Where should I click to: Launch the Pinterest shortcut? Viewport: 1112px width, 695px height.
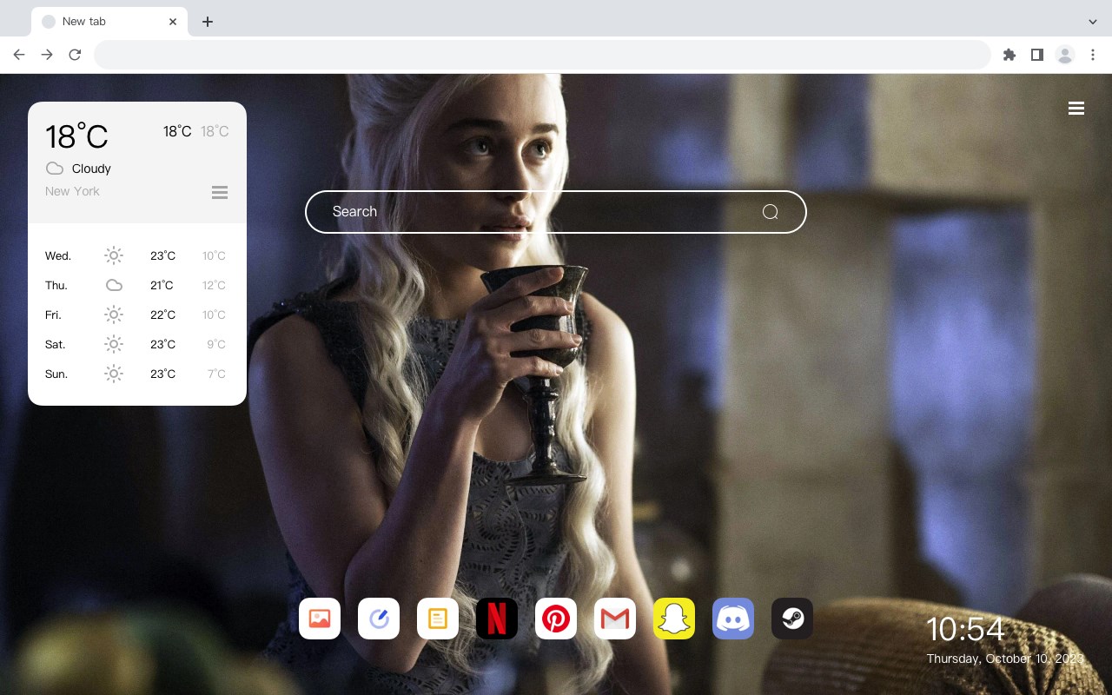tap(556, 619)
